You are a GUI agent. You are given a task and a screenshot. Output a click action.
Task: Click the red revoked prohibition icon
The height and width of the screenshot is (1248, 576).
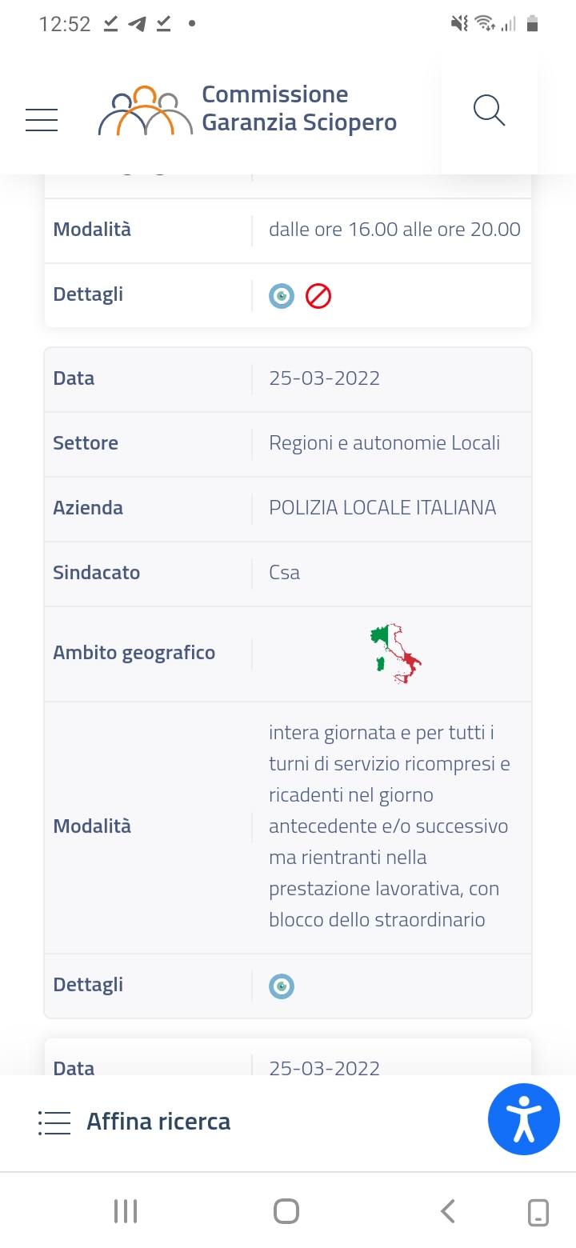(x=318, y=296)
